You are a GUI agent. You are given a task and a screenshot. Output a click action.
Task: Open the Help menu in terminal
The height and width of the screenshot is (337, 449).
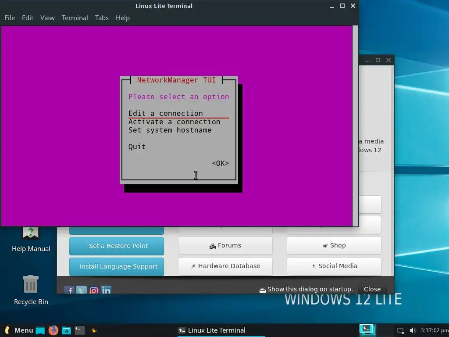click(123, 18)
